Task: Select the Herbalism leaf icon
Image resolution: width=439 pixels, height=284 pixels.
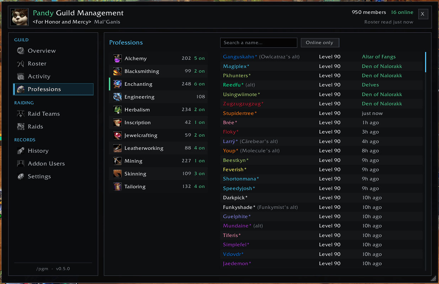Action: click(117, 110)
